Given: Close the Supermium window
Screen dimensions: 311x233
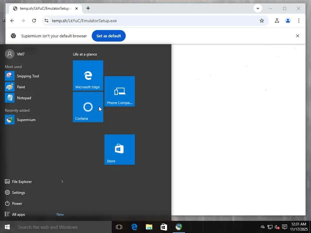Looking at the screenshot, I should 299,8.
